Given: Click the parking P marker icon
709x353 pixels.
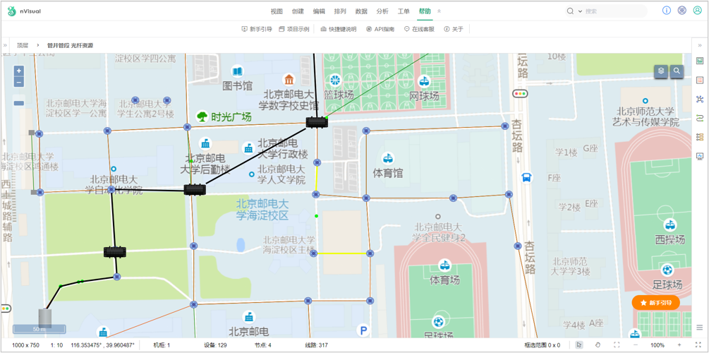Looking at the screenshot, I should click(362, 330).
